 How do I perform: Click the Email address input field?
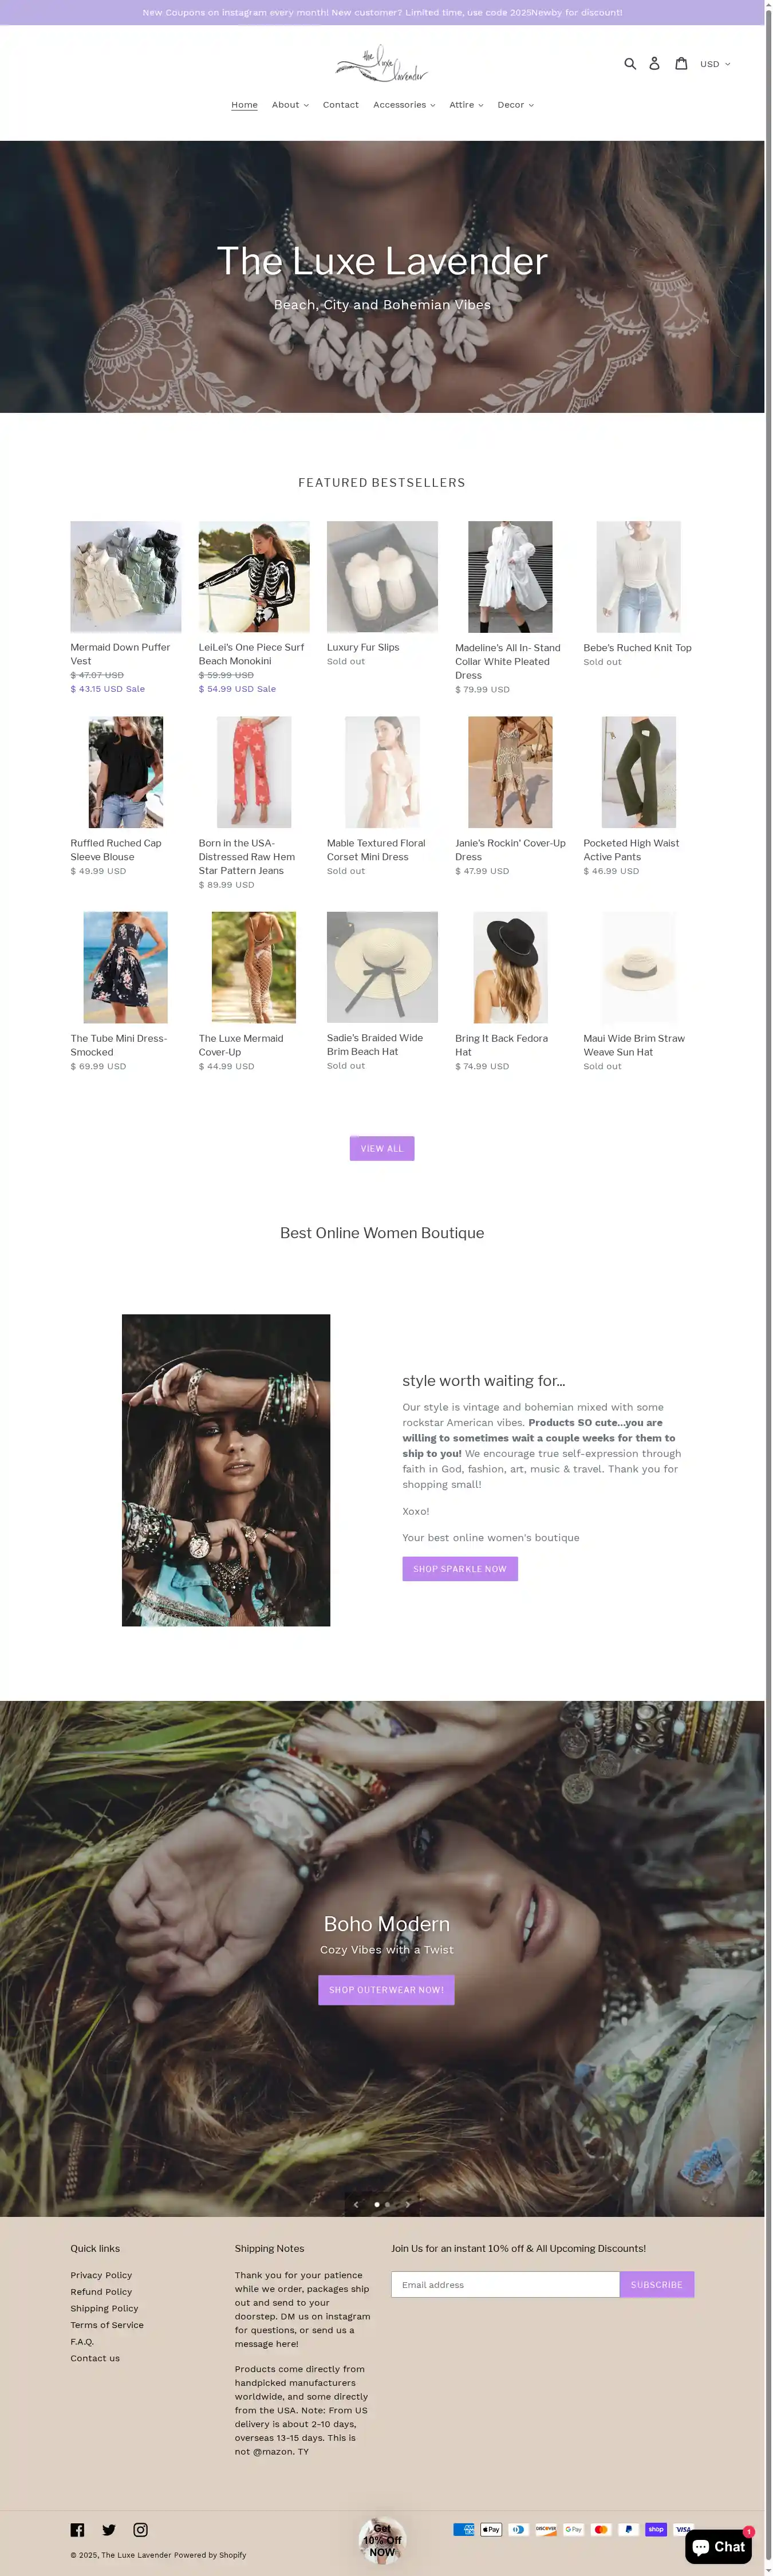[x=505, y=2285]
